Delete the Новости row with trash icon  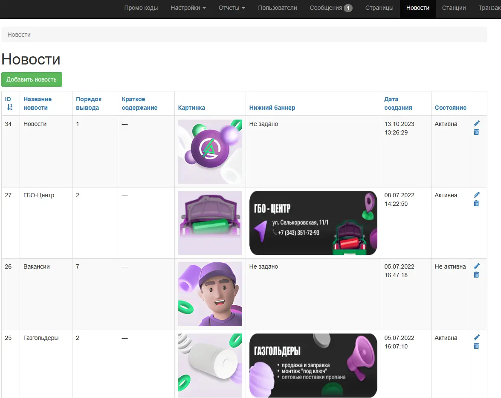click(476, 132)
